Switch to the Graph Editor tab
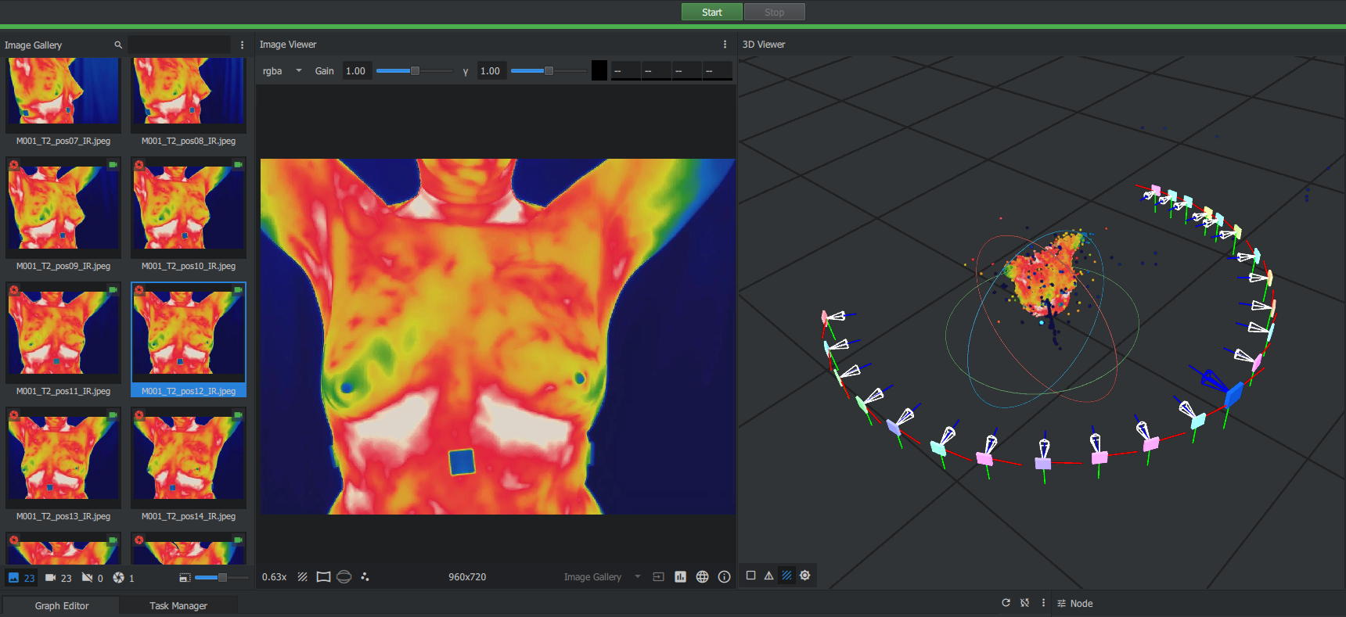 (62, 605)
